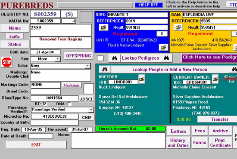Expand the Parentage Verified dropdown
Viewport: 237px width, 159px height.
[91, 110]
